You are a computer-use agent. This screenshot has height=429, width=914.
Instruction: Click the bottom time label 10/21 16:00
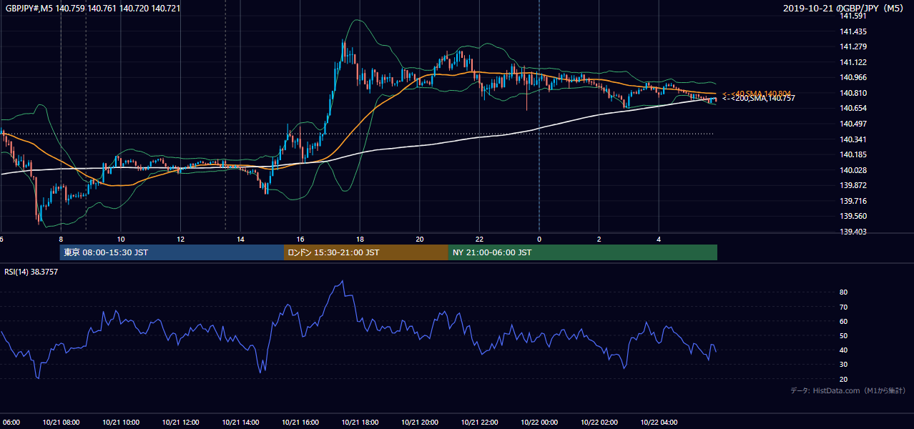coord(300,423)
